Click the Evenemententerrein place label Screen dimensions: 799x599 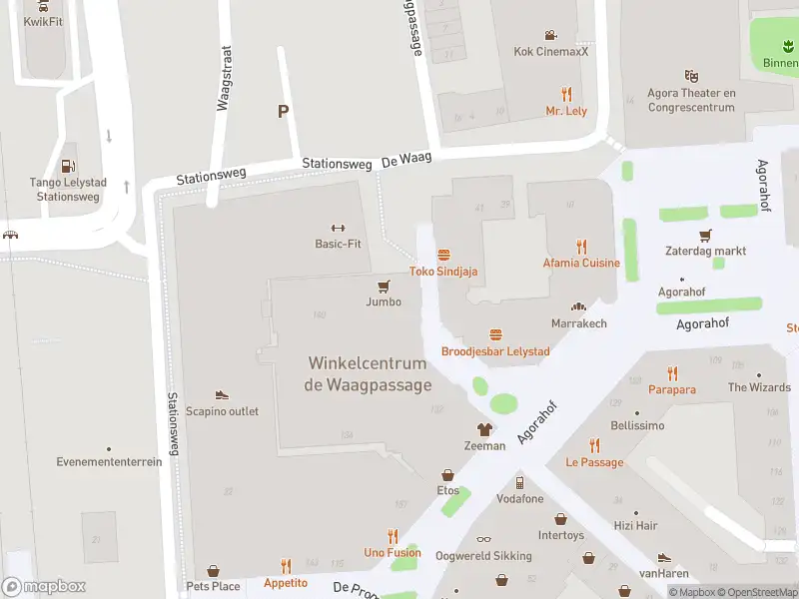click(109, 462)
